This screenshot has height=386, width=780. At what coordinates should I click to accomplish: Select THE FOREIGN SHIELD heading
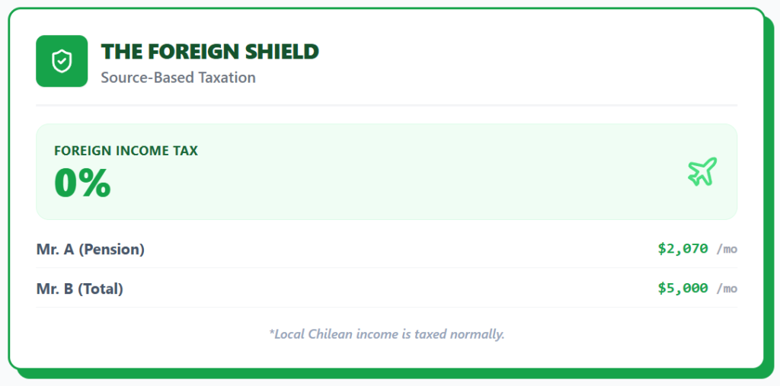[x=209, y=52]
